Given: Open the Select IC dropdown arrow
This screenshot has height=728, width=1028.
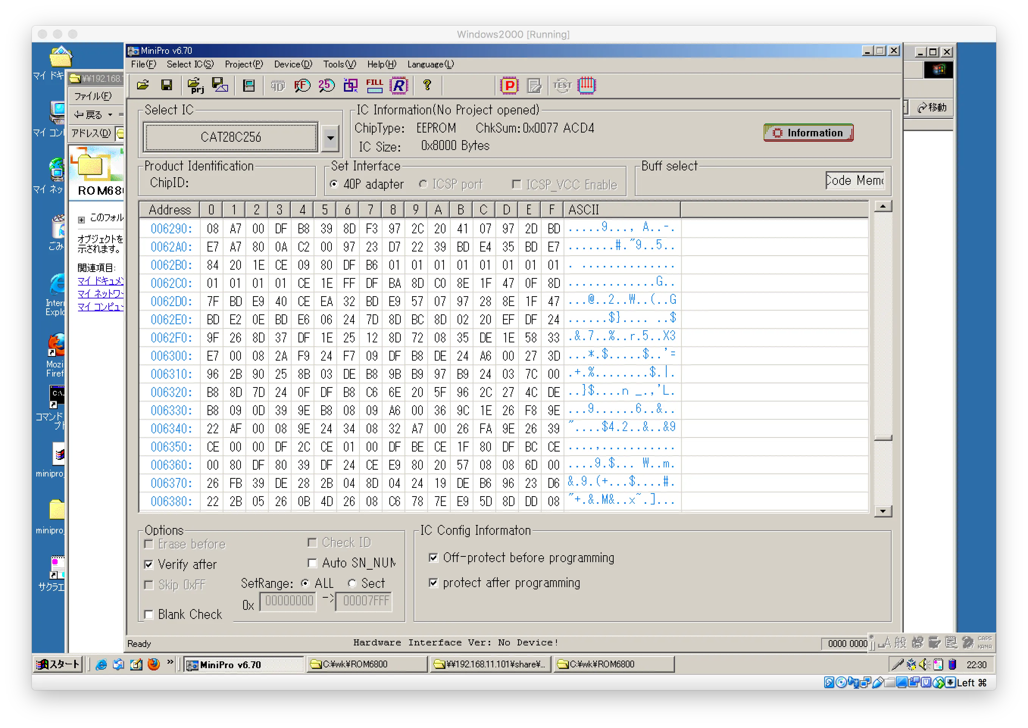Looking at the screenshot, I should coord(330,137).
